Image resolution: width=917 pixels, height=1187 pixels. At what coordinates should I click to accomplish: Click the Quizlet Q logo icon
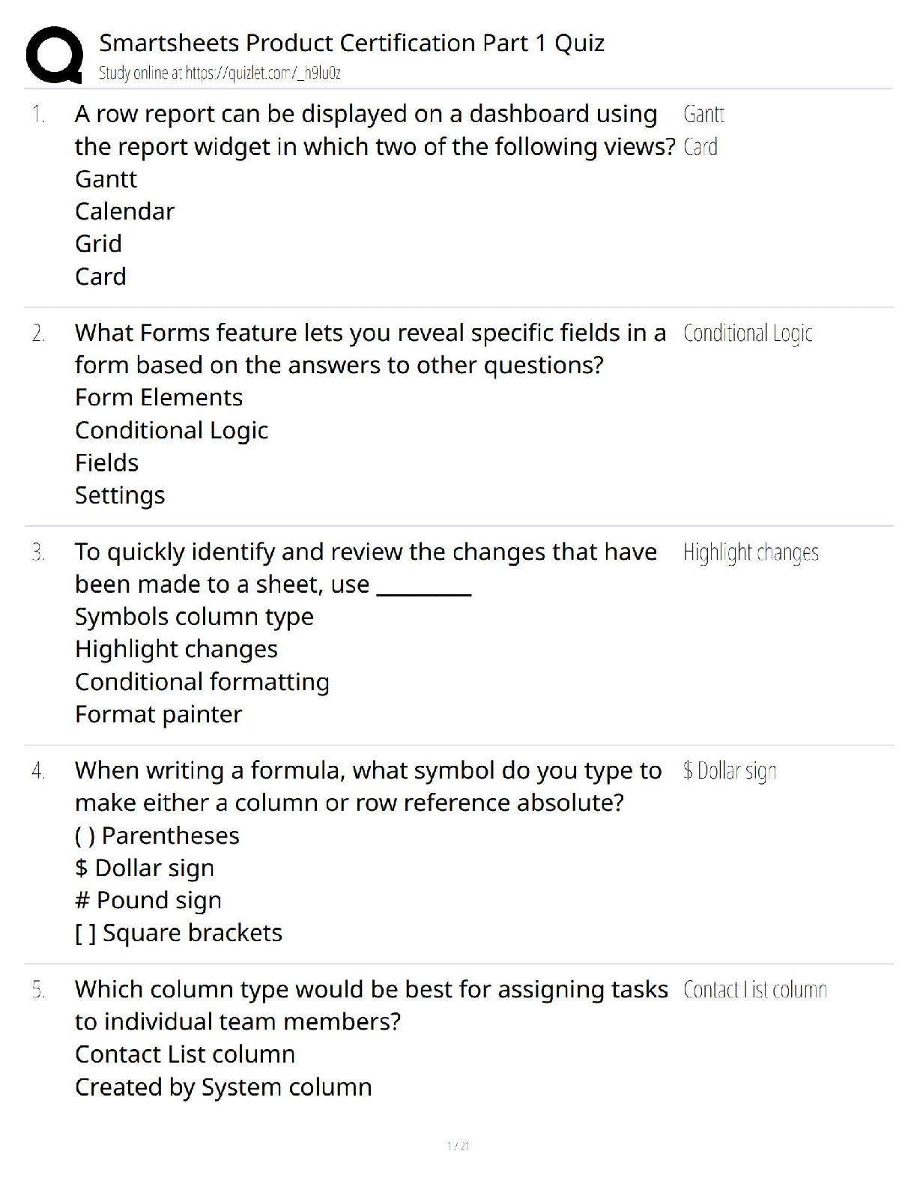(54, 55)
